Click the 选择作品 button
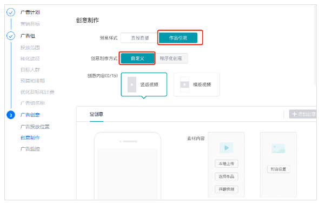Viewport: 319px width, 203px height. coord(226,176)
